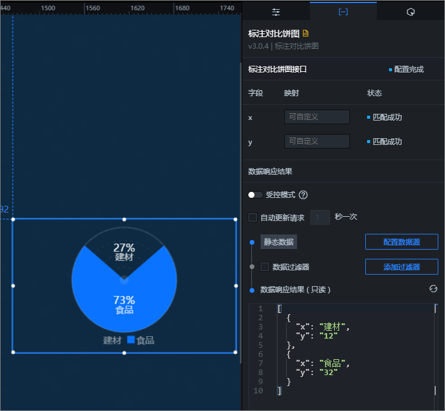445x411 pixels.
Task: Click line number 10 in the code gutter
Action: (258, 390)
